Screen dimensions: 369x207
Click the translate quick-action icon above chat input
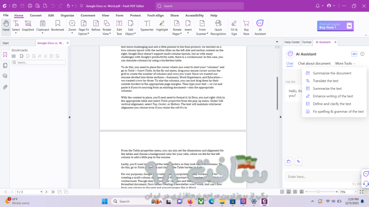coord(298,161)
